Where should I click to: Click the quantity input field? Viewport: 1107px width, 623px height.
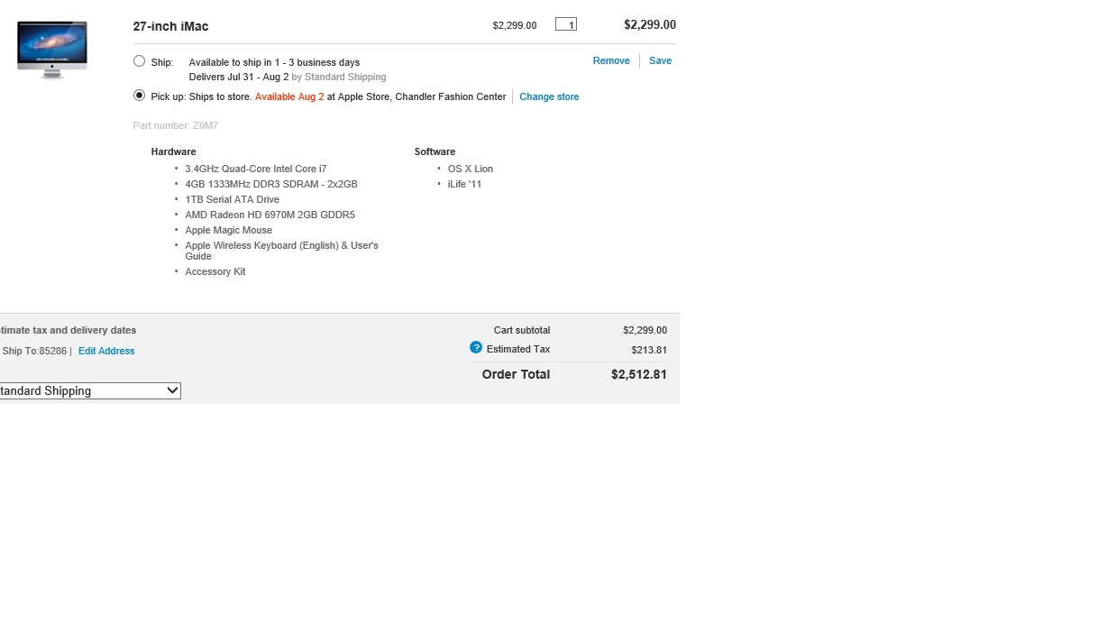[x=566, y=24]
